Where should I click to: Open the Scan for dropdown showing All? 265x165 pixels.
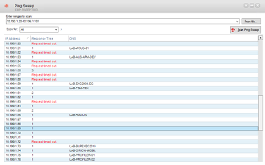pyautogui.click(x=39, y=29)
